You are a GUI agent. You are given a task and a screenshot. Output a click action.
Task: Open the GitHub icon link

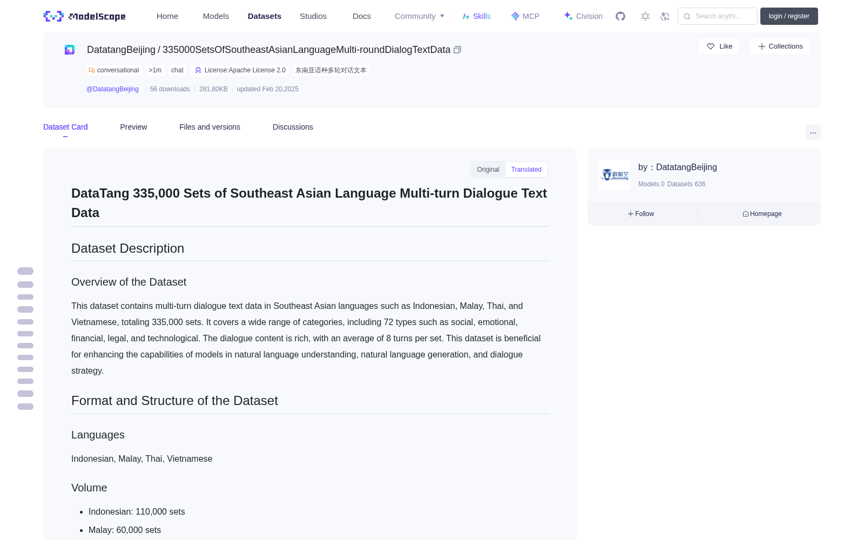(x=620, y=16)
